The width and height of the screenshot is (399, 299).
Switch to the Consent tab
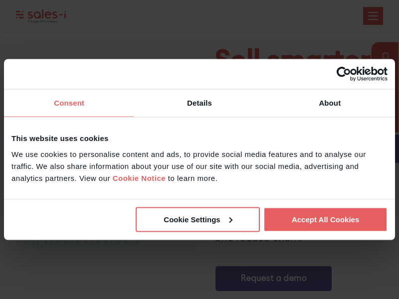point(69,103)
